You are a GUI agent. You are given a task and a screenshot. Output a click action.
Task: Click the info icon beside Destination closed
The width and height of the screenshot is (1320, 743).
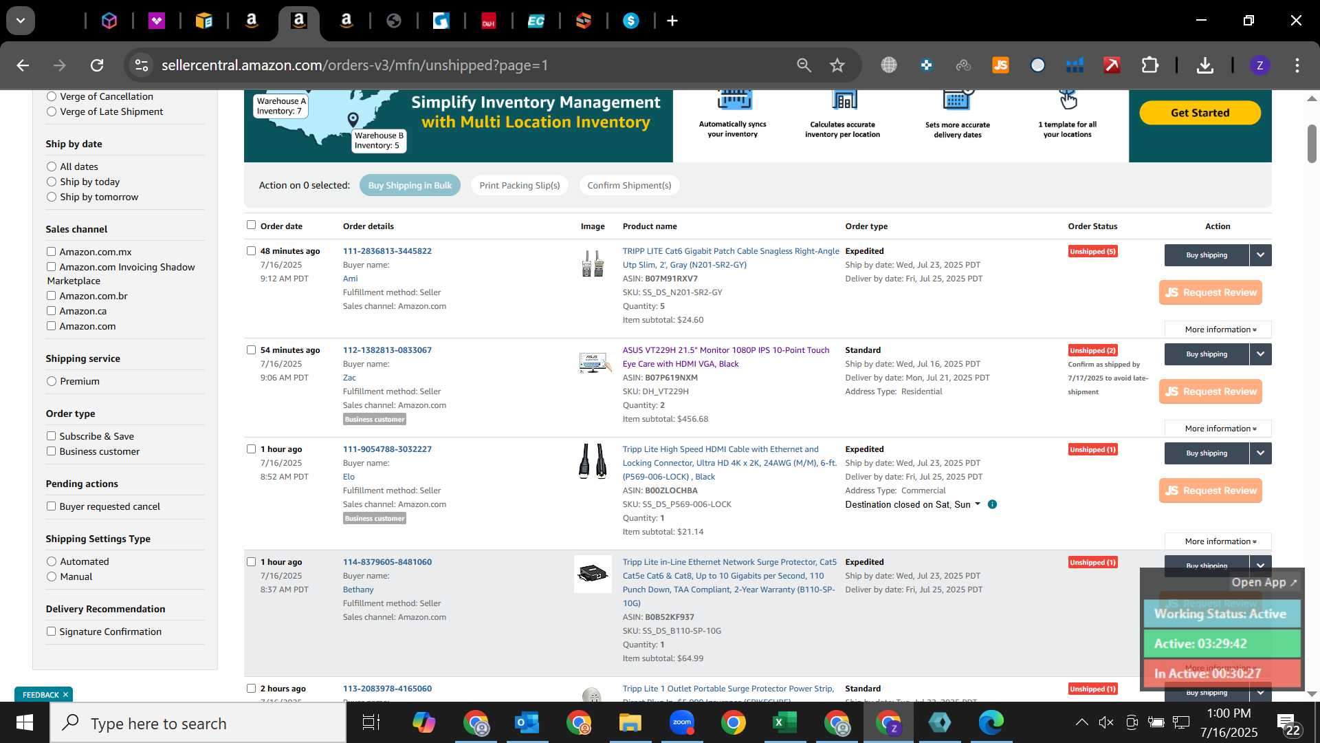(992, 504)
